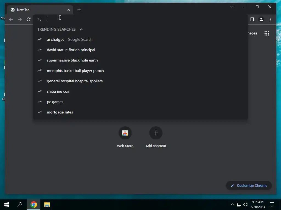Open the Google apps grid
Viewport: 281px width, 210px height.
[x=267, y=33]
